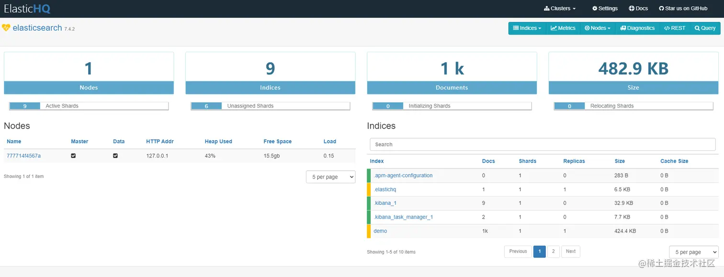The image size is (724, 277).
Task: Open the .apm-agent-configuration index
Action: (403, 176)
